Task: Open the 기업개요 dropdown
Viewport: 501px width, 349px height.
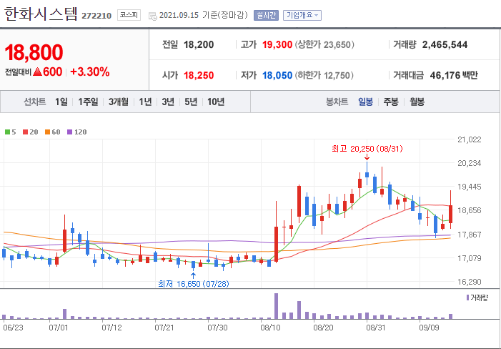Action: (x=302, y=15)
